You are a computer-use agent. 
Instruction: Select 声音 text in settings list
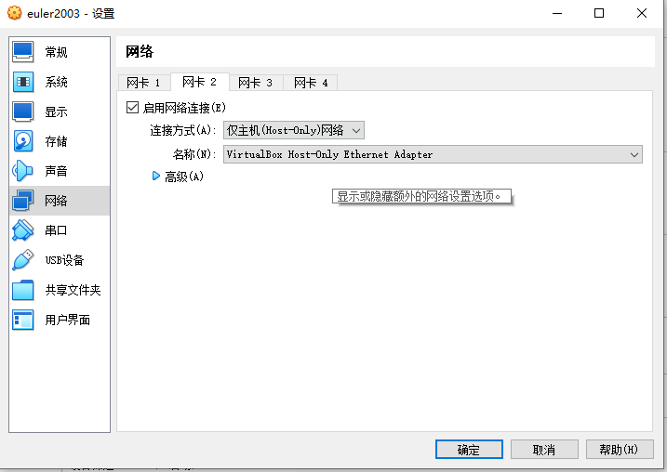(x=56, y=171)
